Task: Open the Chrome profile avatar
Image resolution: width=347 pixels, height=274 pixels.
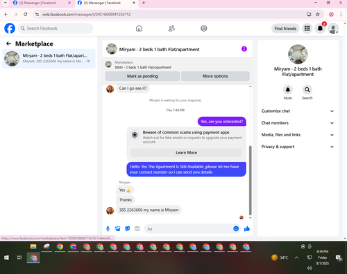Action: coord(331,15)
